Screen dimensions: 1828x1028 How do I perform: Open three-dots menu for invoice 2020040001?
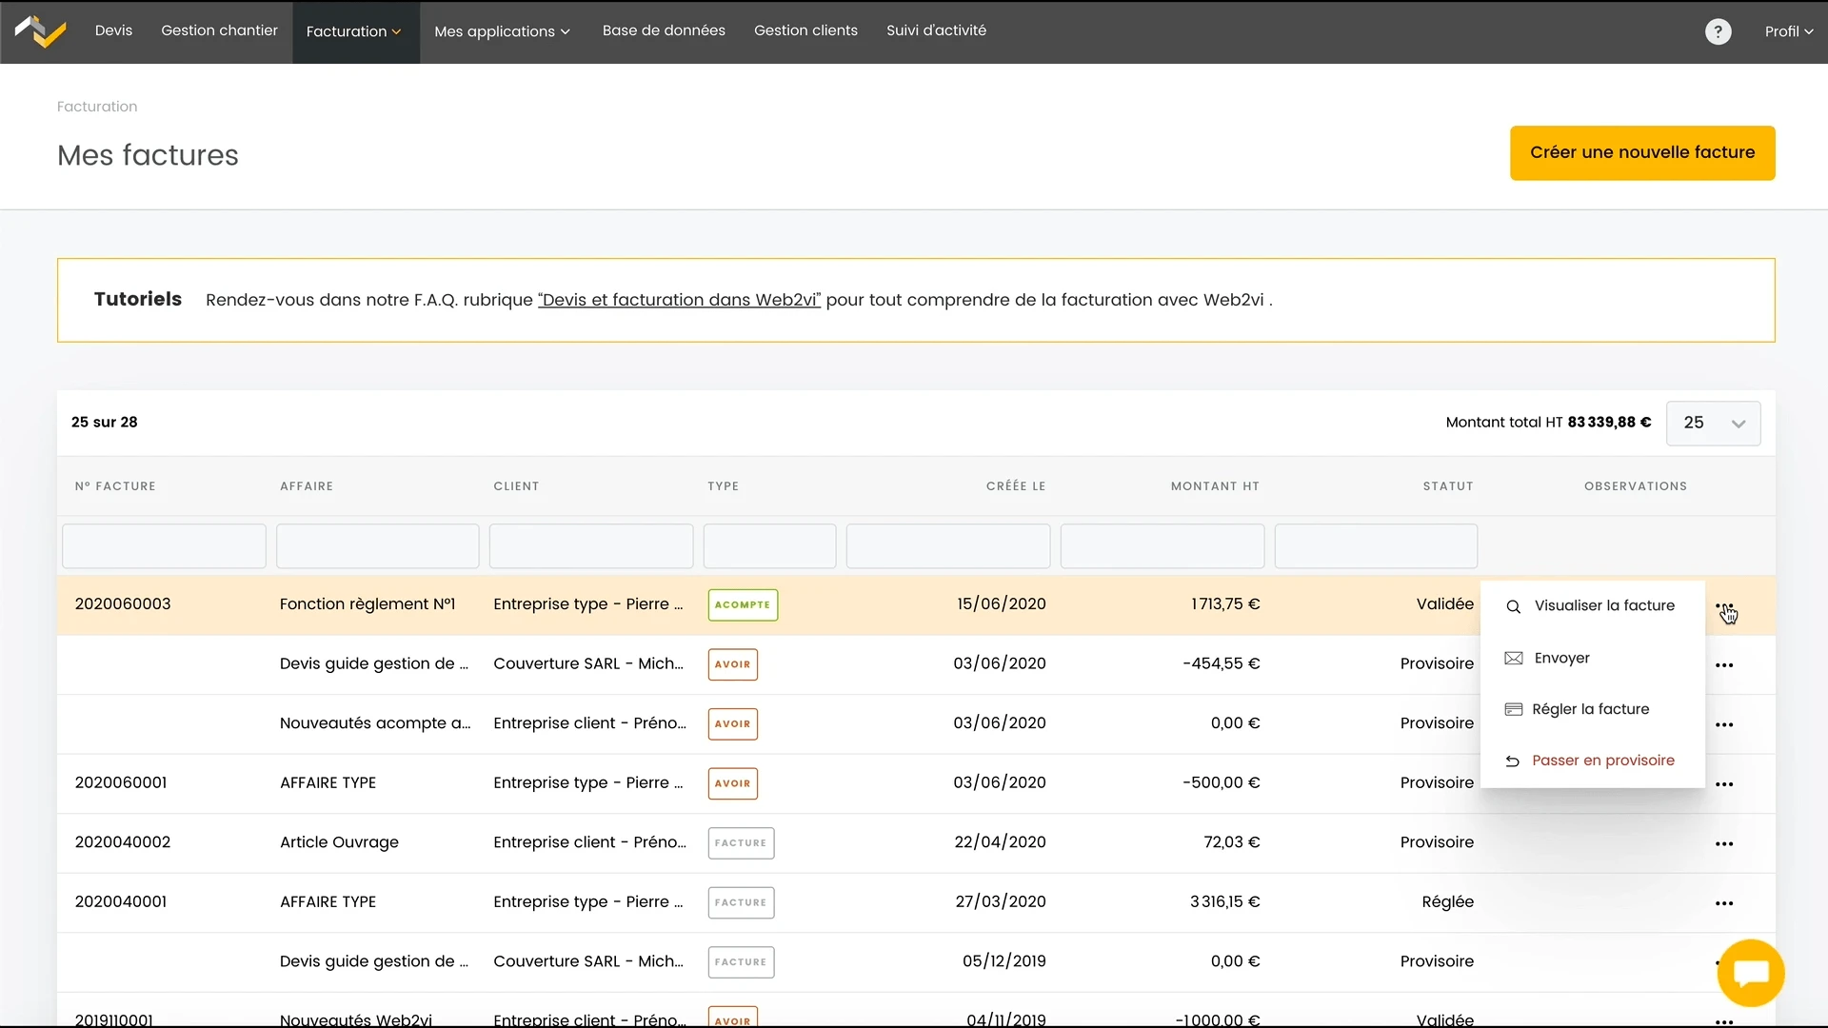coord(1723,903)
